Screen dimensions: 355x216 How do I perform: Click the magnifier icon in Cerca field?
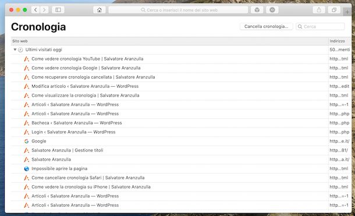tap(300, 27)
